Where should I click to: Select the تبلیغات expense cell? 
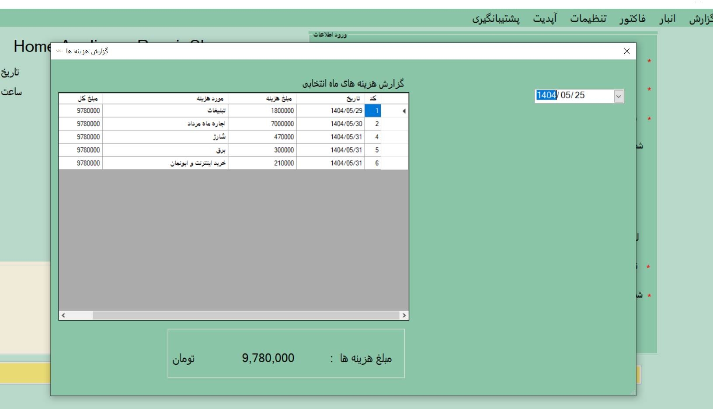(165, 111)
